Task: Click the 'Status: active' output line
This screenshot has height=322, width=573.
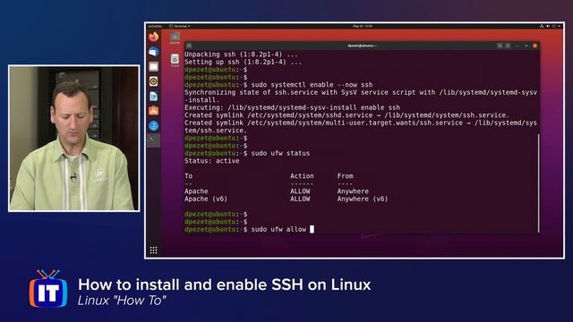Action: (212, 161)
